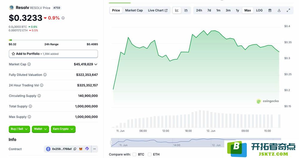This screenshot has width=299, height=158.
Task: Open the Earn Crypto dropdown
Action: click(x=63, y=129)
